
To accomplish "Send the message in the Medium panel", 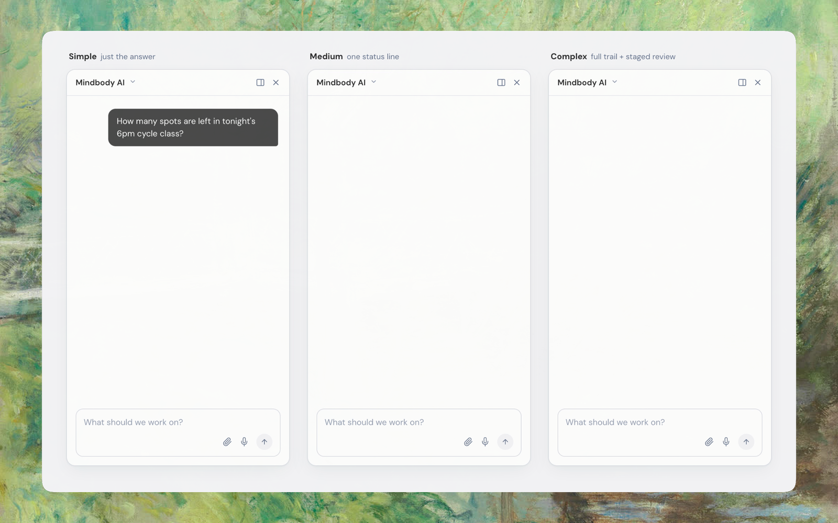I will [x=505, y=442].
